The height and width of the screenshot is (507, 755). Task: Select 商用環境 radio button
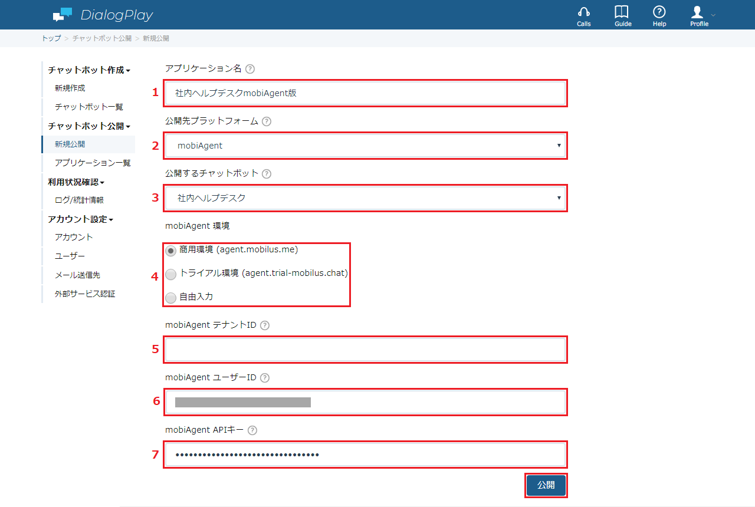click(171, 251)
